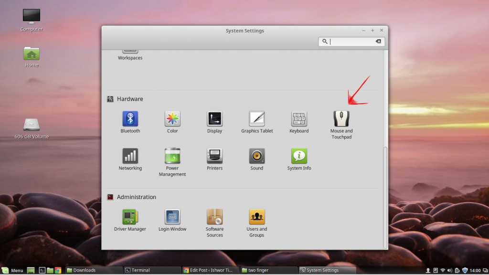Image resolution: width=489 pixels, height=275 pixels.
Task: Switch to the two finger window
Action: (x=269, y=270)
